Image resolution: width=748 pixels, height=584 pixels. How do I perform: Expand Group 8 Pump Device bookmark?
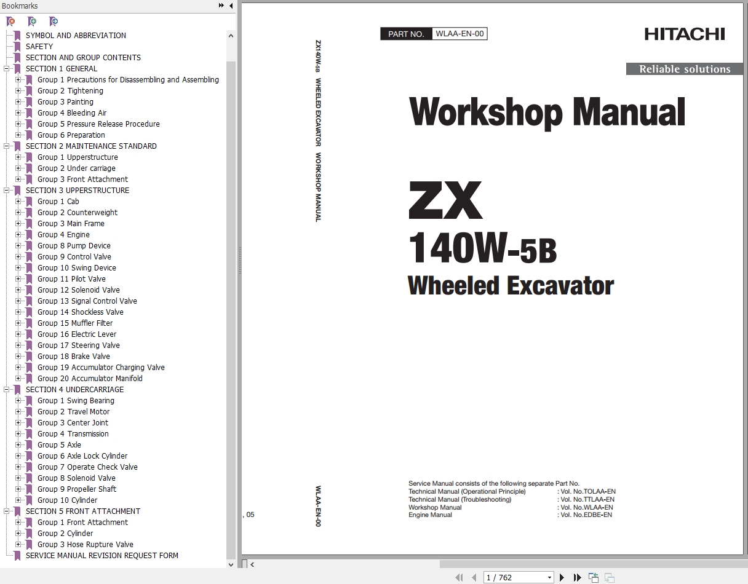(x=18, y=246)
